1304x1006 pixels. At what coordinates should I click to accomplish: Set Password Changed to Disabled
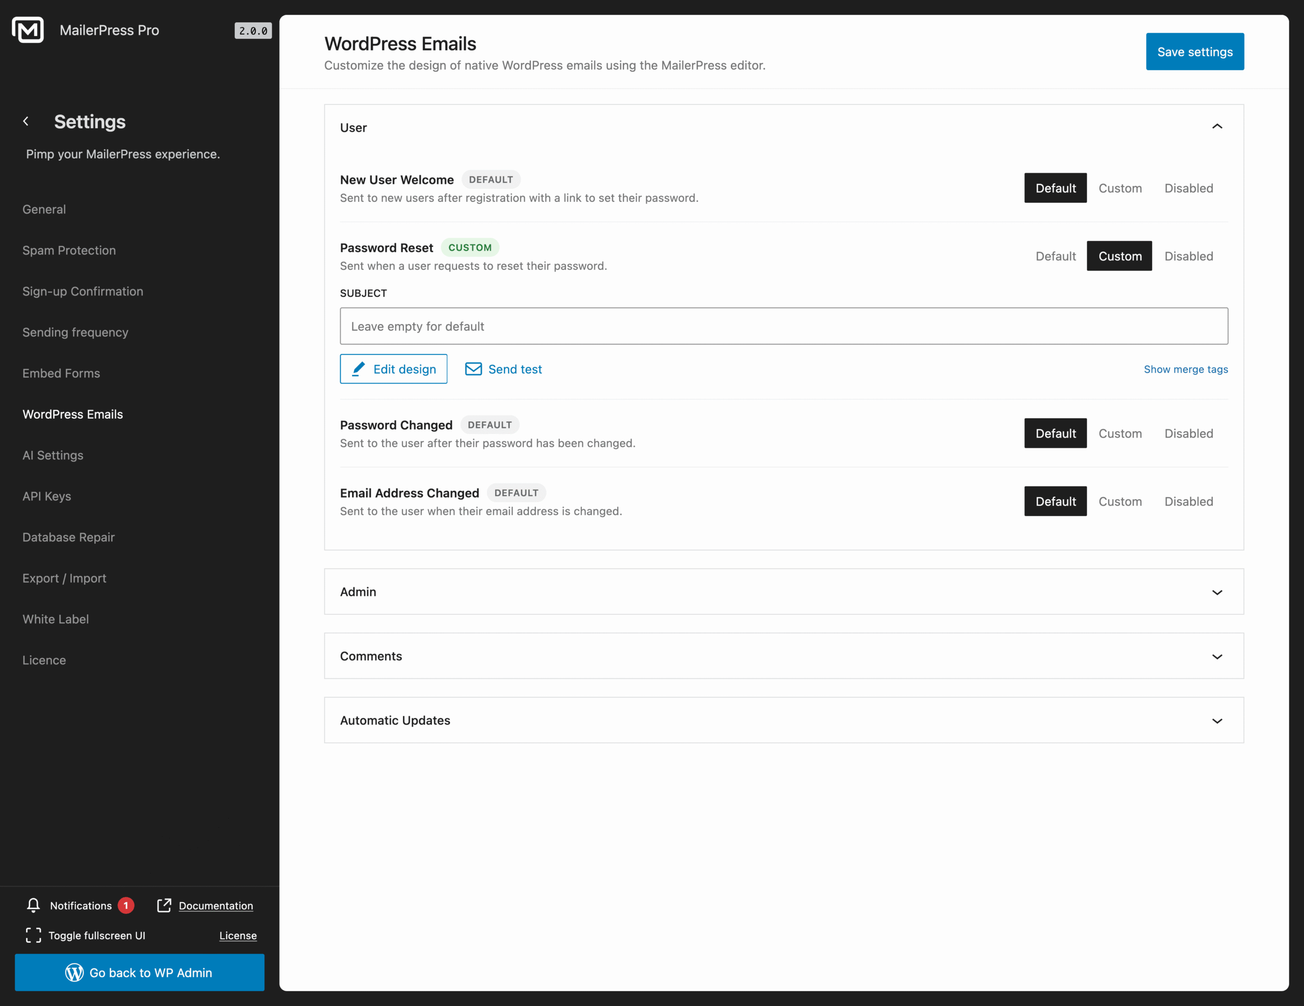point(1189,433)
